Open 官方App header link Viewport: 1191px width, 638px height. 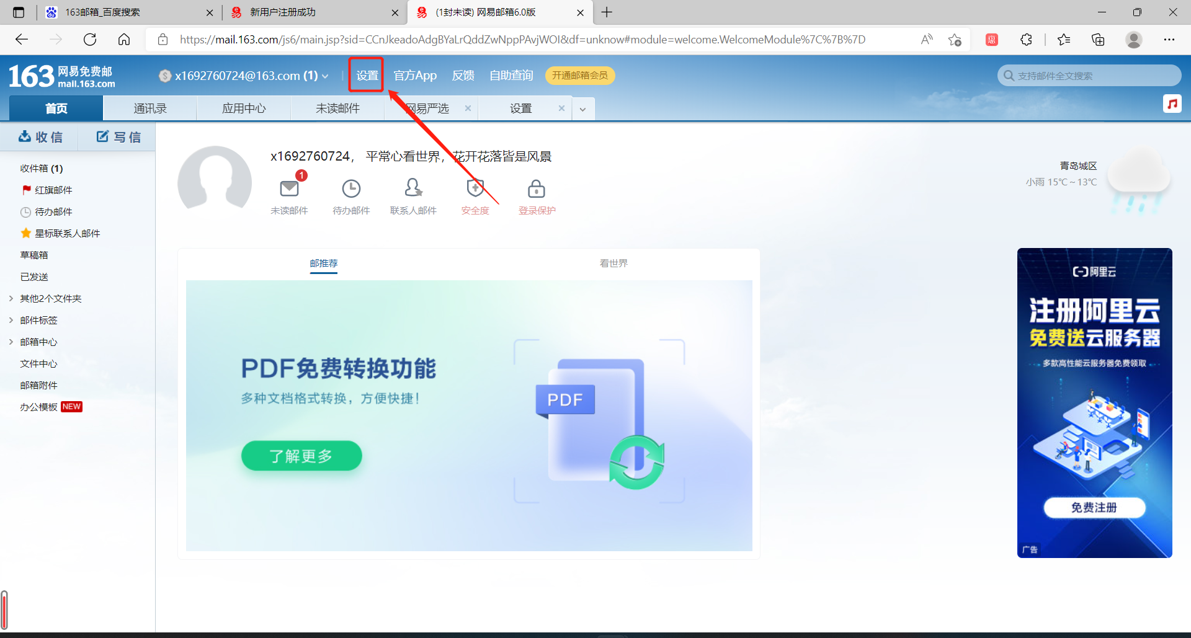click(x=415, y=75)
